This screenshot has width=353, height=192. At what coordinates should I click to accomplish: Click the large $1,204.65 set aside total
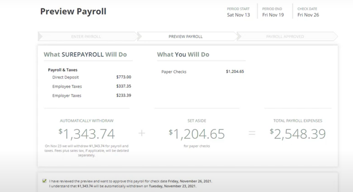point(197,134)
